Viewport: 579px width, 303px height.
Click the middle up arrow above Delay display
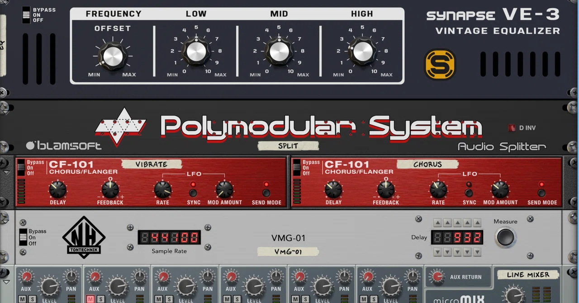tap(457, 223)
